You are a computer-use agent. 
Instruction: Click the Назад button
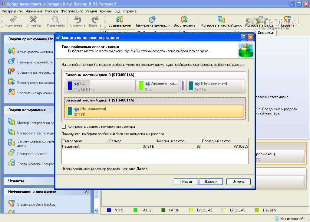[186, 182]
